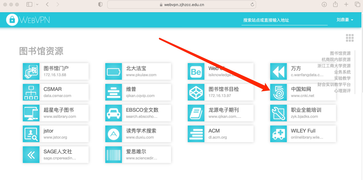The height and width of the screenshot is (180, 363).
Task: Open the 读秀学术搜索 circle icon
Action: (114, 134)
